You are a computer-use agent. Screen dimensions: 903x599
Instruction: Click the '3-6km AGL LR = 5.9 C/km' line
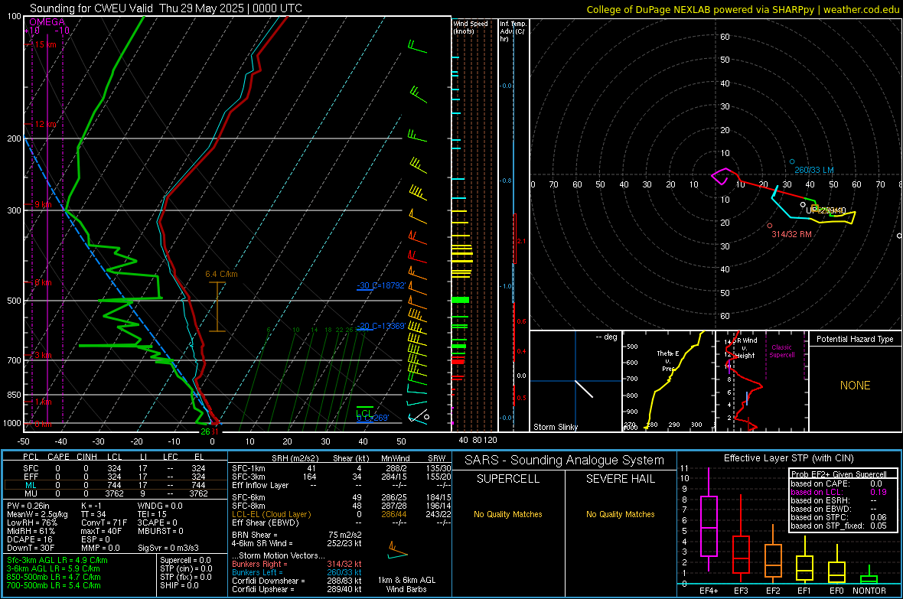point(54,568)
